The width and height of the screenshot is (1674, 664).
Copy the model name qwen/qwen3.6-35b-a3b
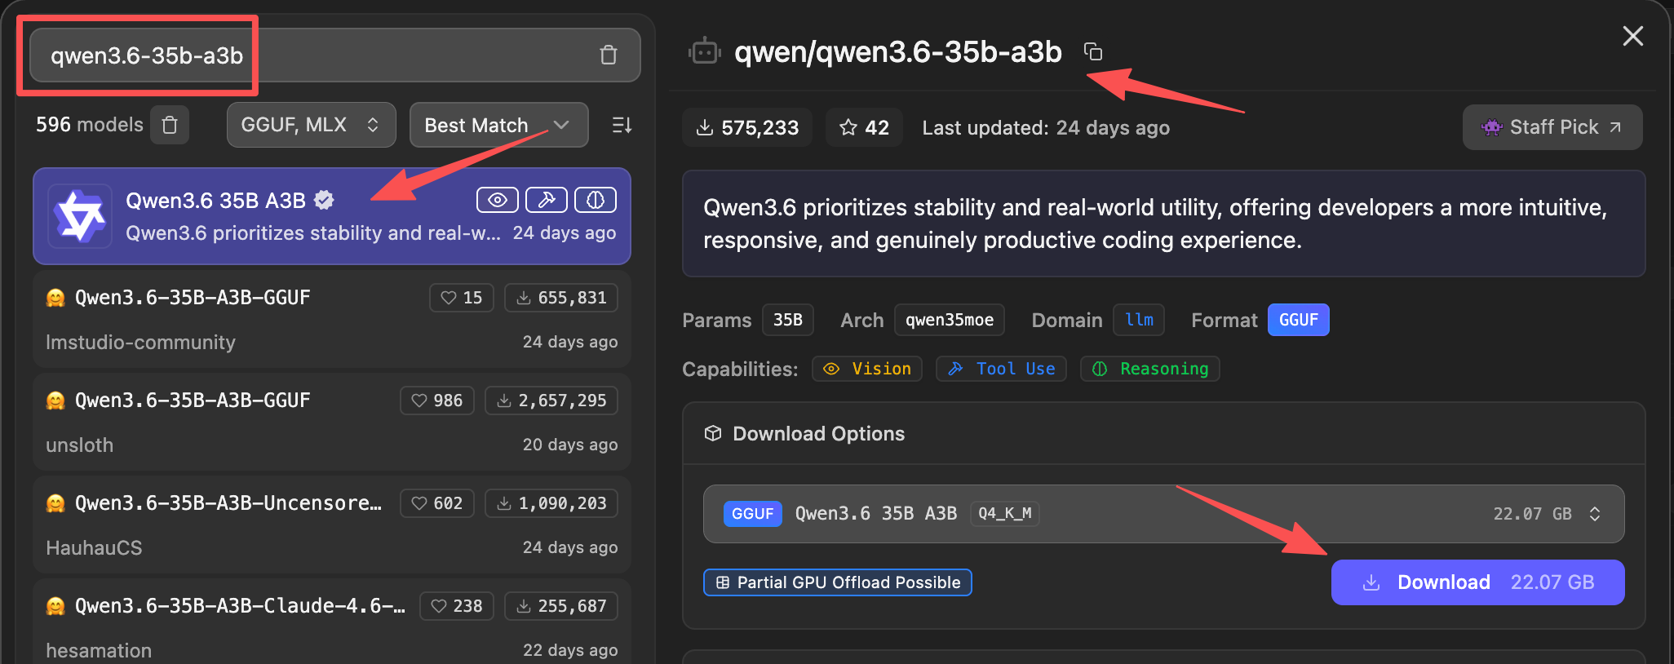1093,52
